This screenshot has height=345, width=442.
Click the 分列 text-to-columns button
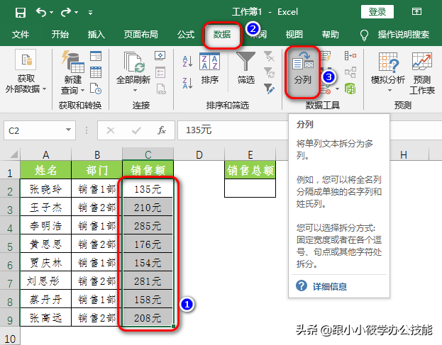pos(302,72)
